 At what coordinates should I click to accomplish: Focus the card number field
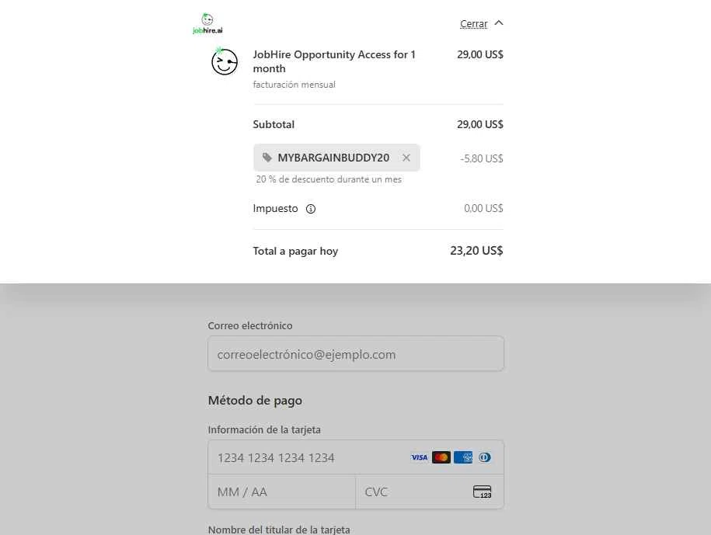[x=356, y=457]
